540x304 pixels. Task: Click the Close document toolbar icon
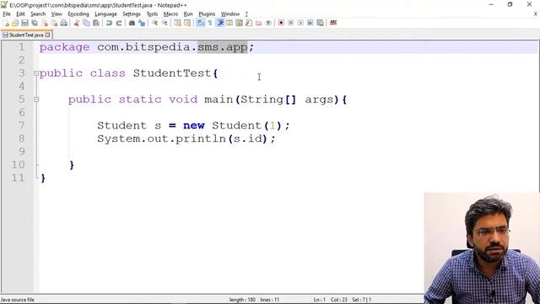click(x=45, y=23)
